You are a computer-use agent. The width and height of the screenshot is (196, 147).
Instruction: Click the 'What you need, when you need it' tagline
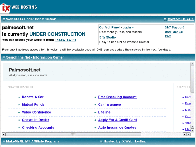click(x=28, y=75)
